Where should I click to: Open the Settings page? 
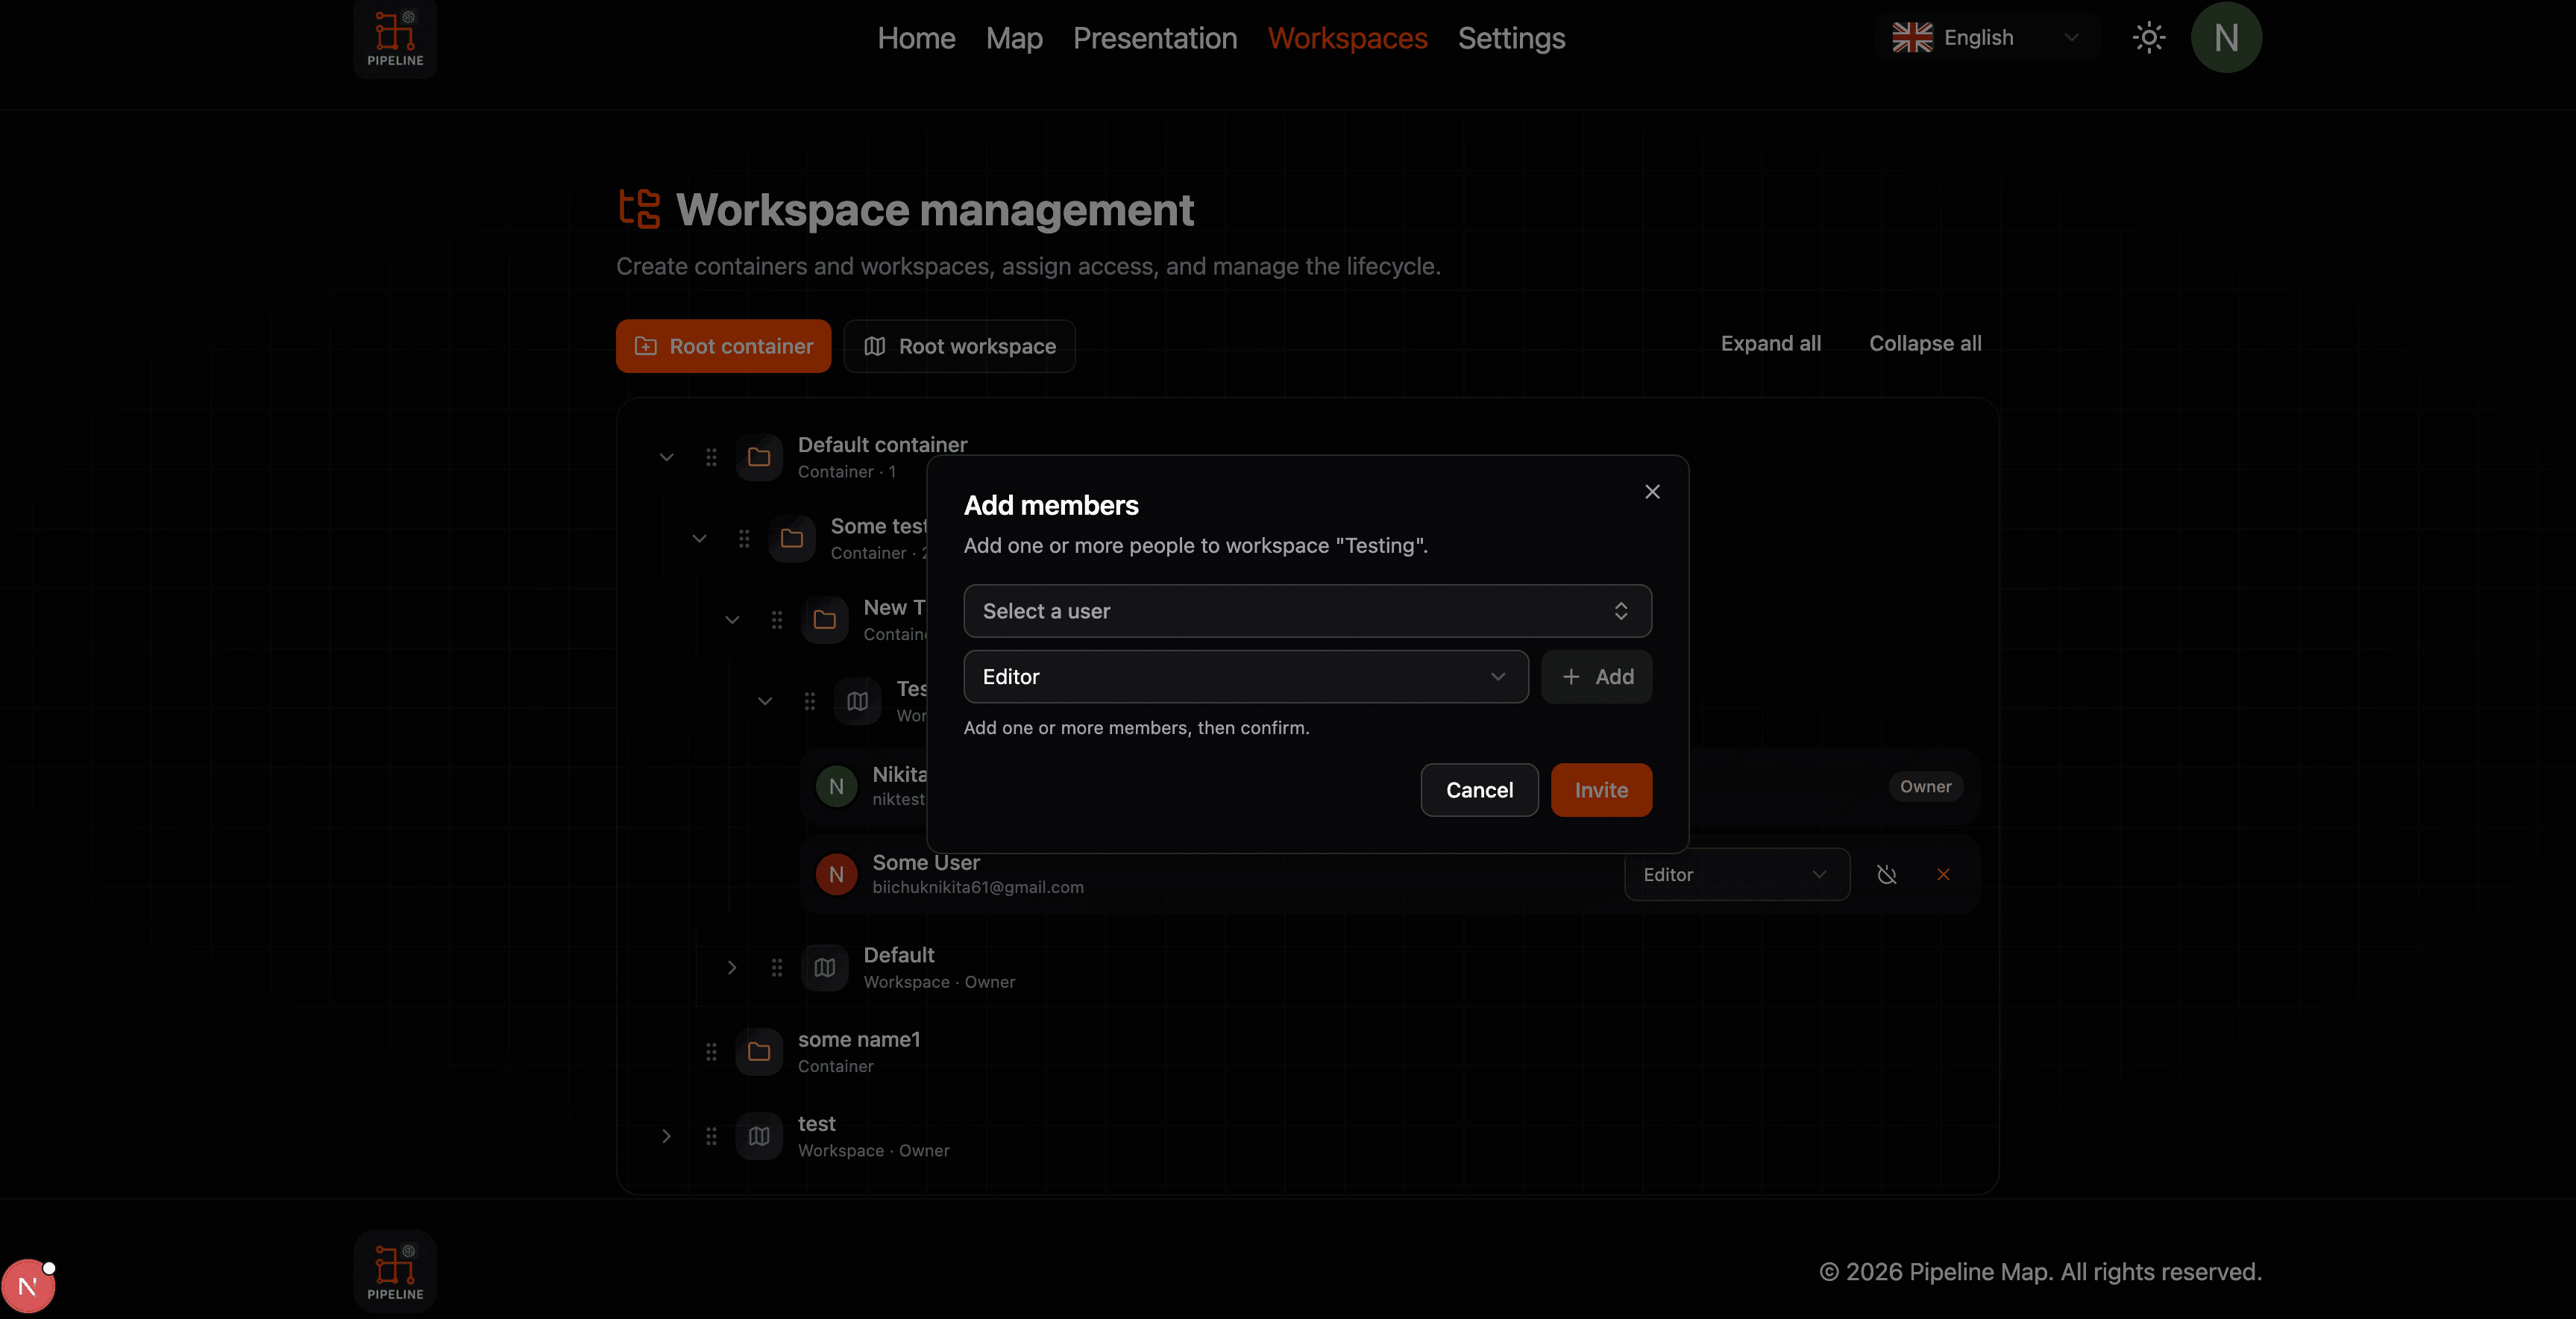point(1511,38)
